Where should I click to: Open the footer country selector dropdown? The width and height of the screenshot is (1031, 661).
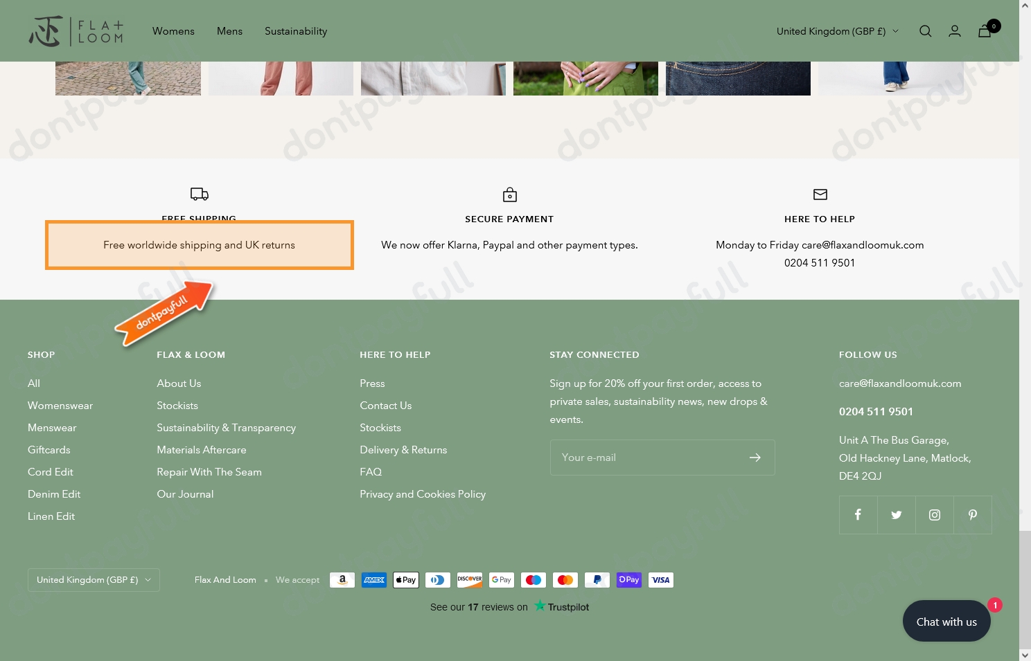94,580
